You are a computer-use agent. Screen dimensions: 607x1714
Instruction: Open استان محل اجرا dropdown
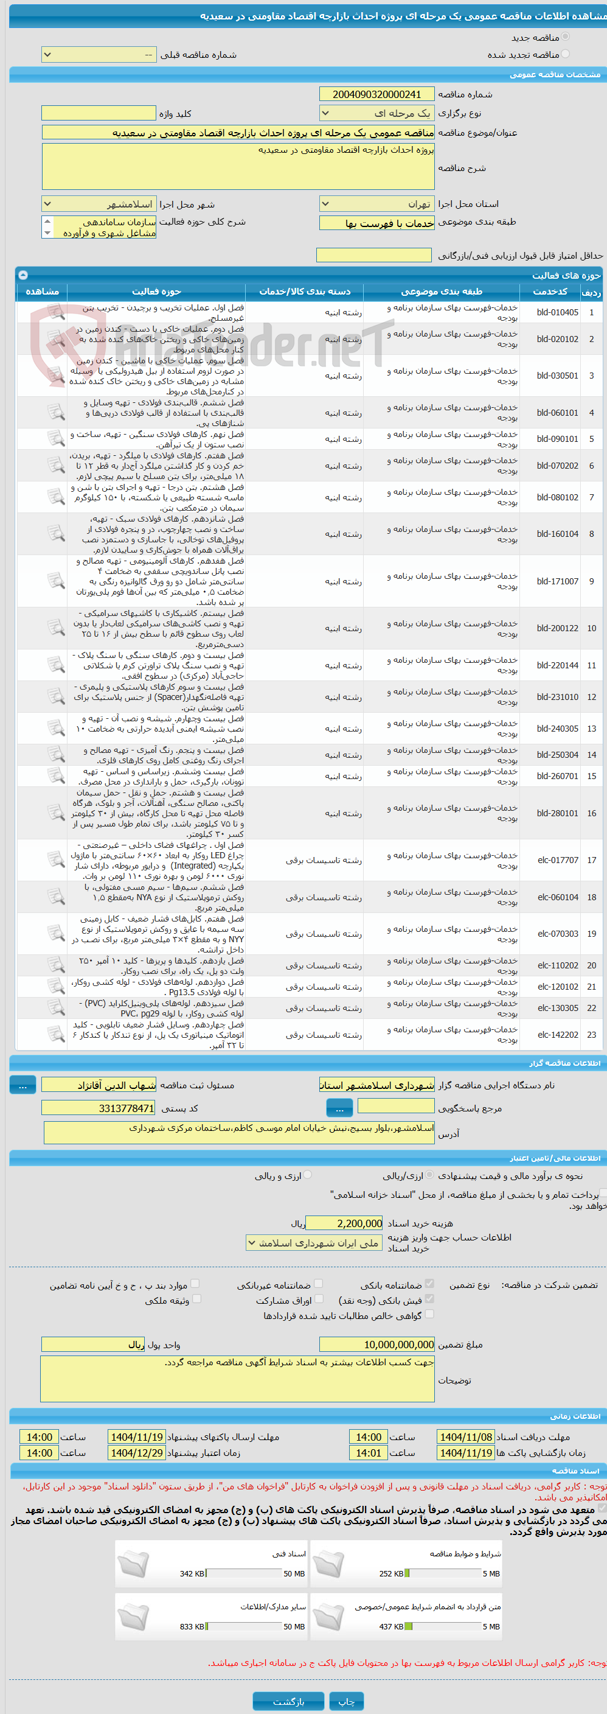(377, 204)
